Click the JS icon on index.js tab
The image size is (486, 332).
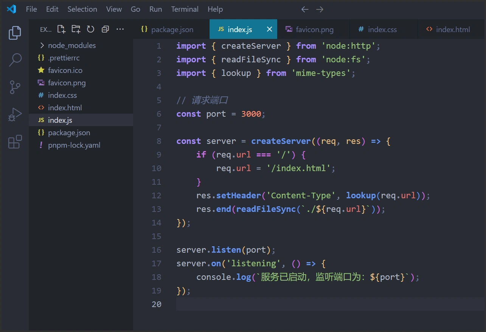(x=221, y=29)
